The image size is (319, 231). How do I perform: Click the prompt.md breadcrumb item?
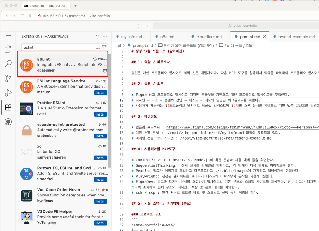tap(140, 45)
